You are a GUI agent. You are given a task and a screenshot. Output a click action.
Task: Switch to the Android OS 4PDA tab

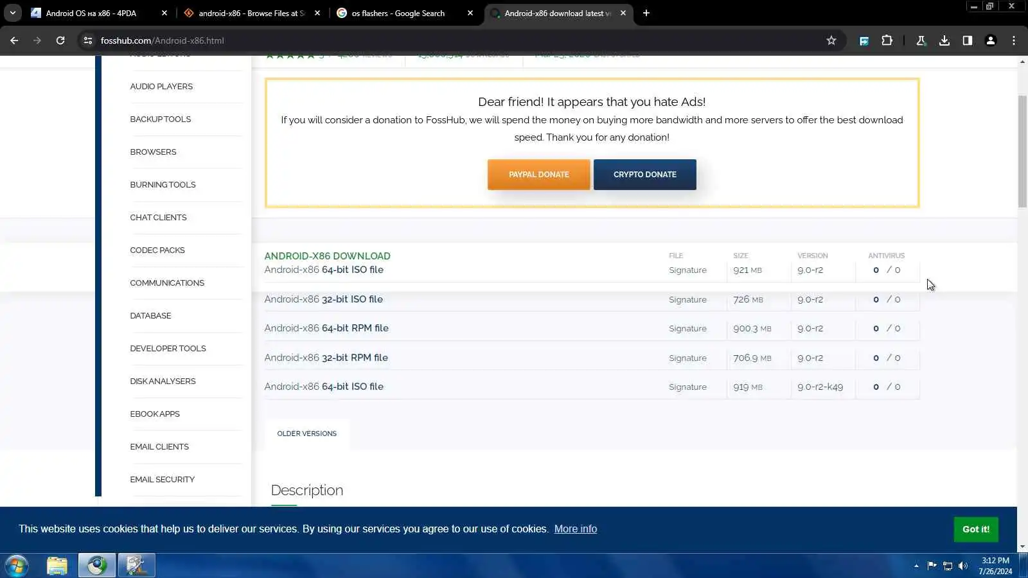coord(91,13)
